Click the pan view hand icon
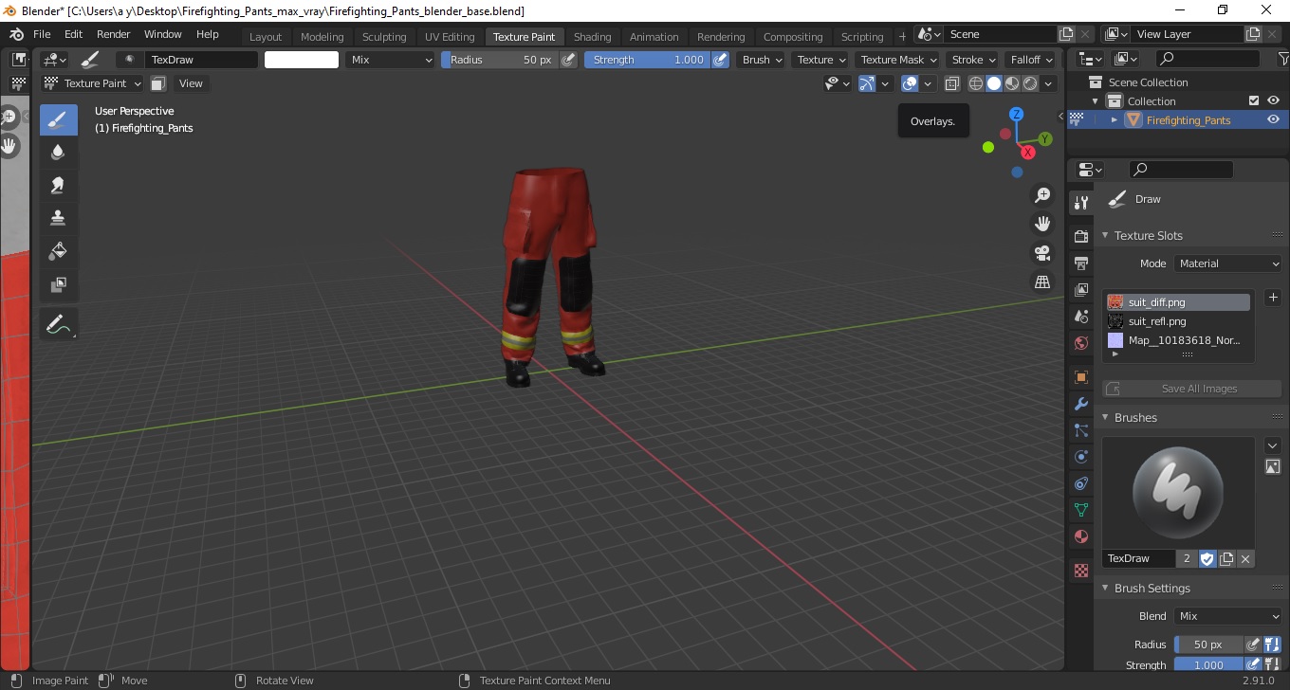1290x690 pixels. click(x=1042, y=224)
